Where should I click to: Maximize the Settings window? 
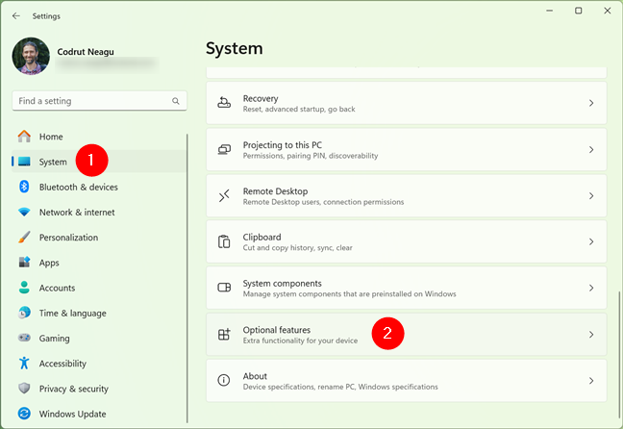click(579, 11)
